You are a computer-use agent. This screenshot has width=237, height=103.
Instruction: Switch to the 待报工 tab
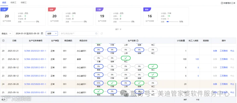click(x=24, y=3)
